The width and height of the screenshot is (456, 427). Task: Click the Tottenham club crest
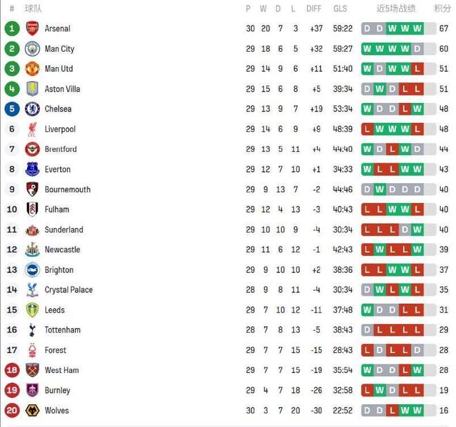click(x=32, y=330)
